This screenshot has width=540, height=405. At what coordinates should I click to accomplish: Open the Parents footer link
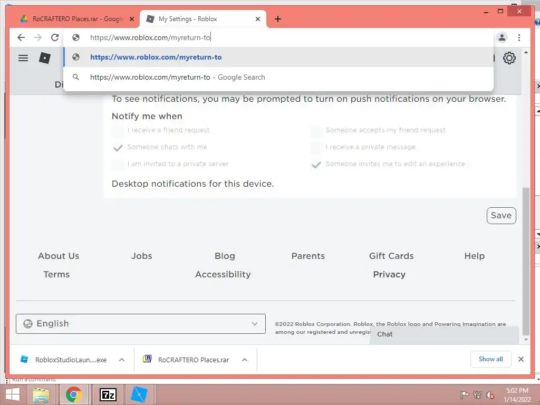(x=308, y=256)
